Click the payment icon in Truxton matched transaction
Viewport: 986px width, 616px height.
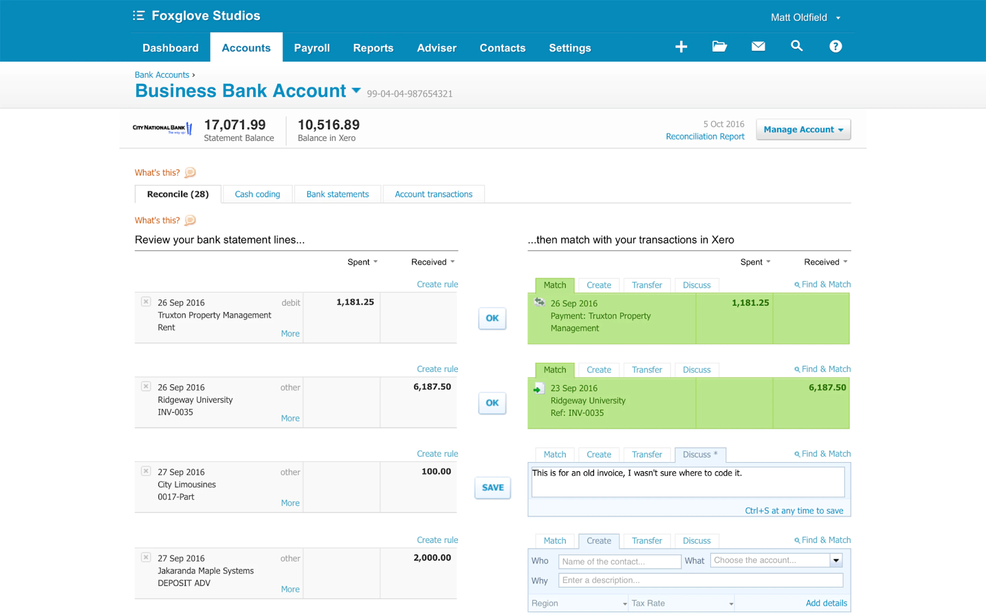539,302
